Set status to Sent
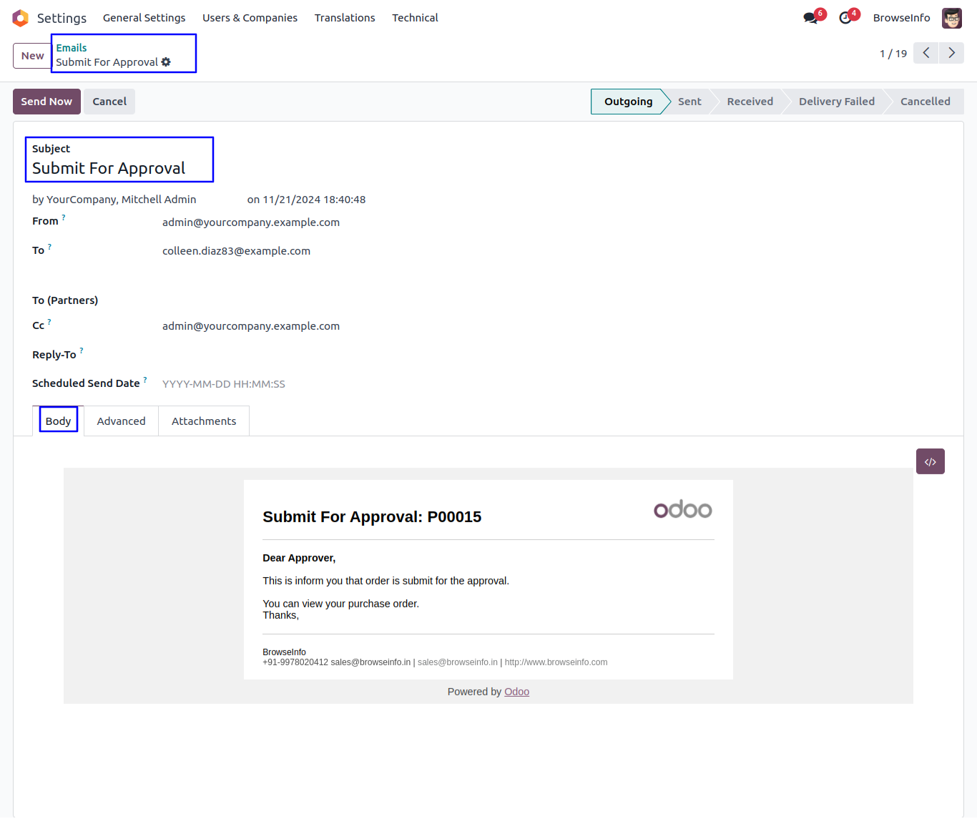This screenshot has height=819, width=977. tap(689, 102)
